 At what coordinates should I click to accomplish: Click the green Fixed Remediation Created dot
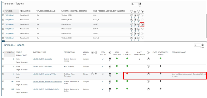[160, 58]
